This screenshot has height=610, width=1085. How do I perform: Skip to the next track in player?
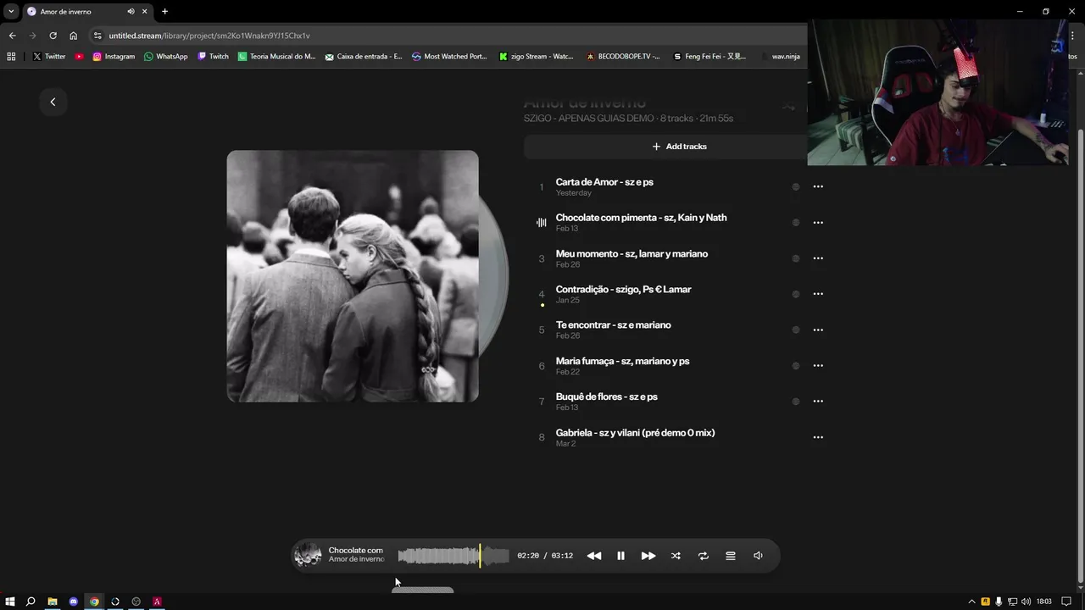coord(648,556)
